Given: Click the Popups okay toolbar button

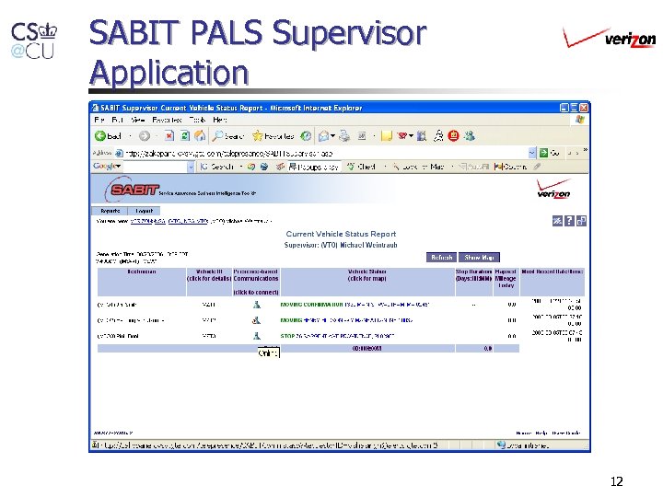Looking at the screenshot, I should click(x=313, y=167).
